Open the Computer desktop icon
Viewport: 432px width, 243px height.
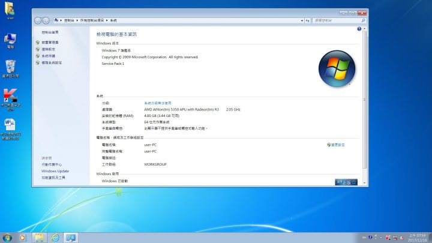pyautogui.click(x=10, y=41)
